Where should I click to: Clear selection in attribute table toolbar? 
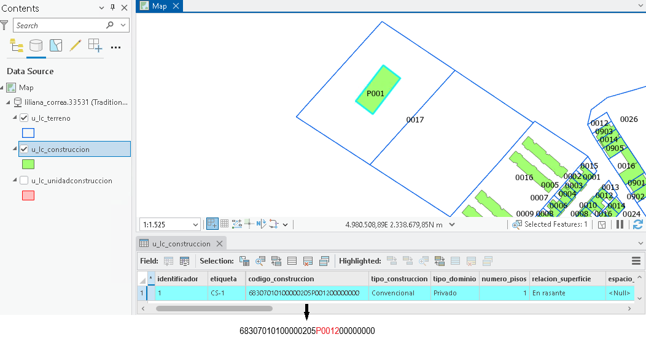[308, 261]
